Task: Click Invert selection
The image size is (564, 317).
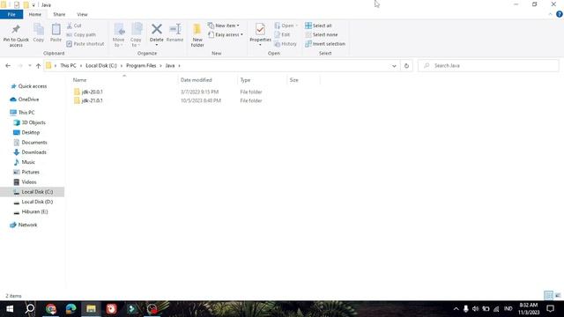Action: pos(325,44)
